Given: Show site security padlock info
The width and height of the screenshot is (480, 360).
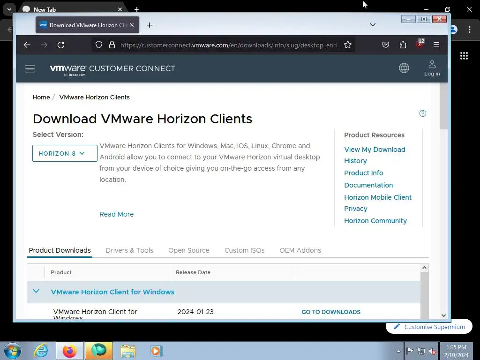Looking at the screenshot, I should pyautogui.click(x=112, y=45).
